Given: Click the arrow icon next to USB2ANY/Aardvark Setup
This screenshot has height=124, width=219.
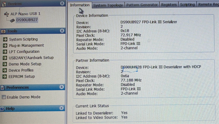Looking at the screenshot, I should (5, 58).
